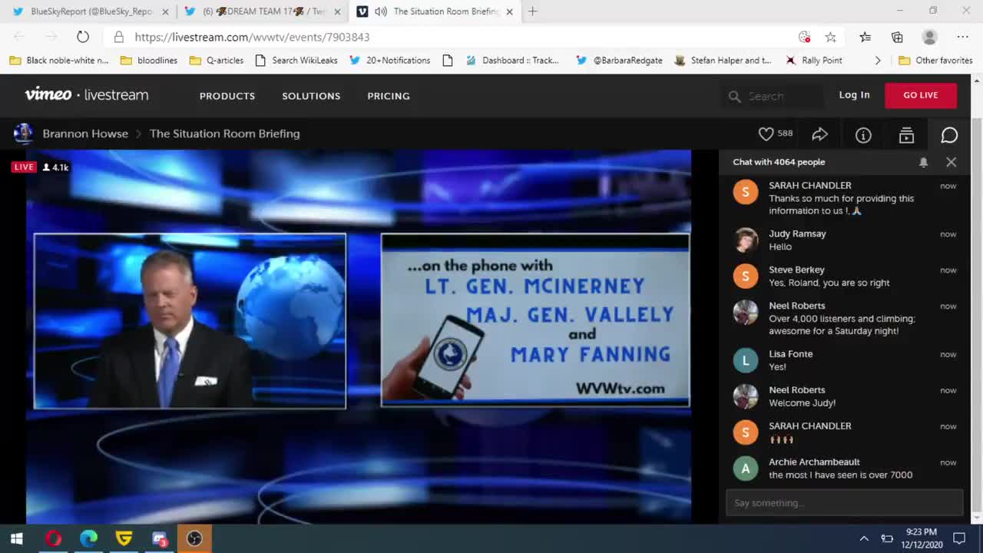Close the chat panel
The height and width of the screenshot is (553, 983).
(x=951, y=162)
